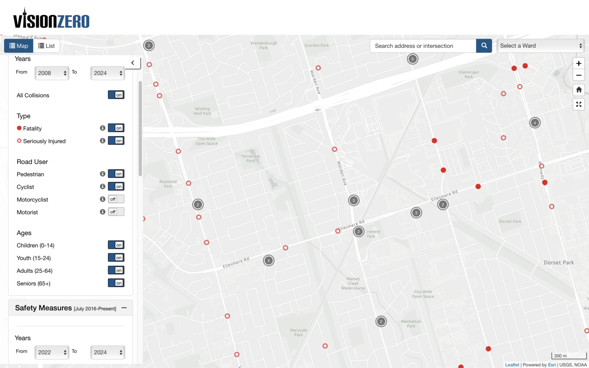The width and height of the screenshot is (589, 368).
Task: Show info about Seriously Injured type
Action: 102,140
